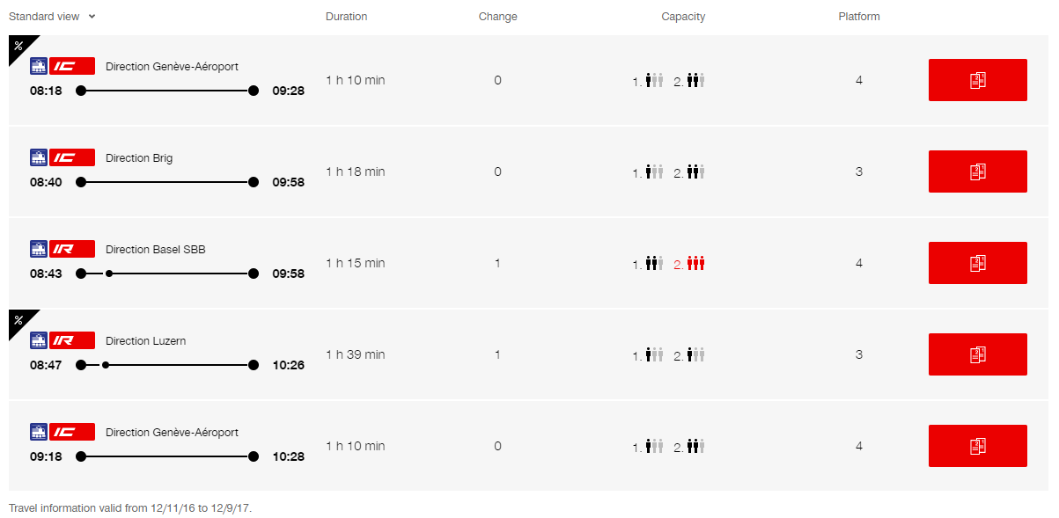Click the discount percent badge on 08:47 row
Screen dimensions: 1059x518
coord(19,320)
